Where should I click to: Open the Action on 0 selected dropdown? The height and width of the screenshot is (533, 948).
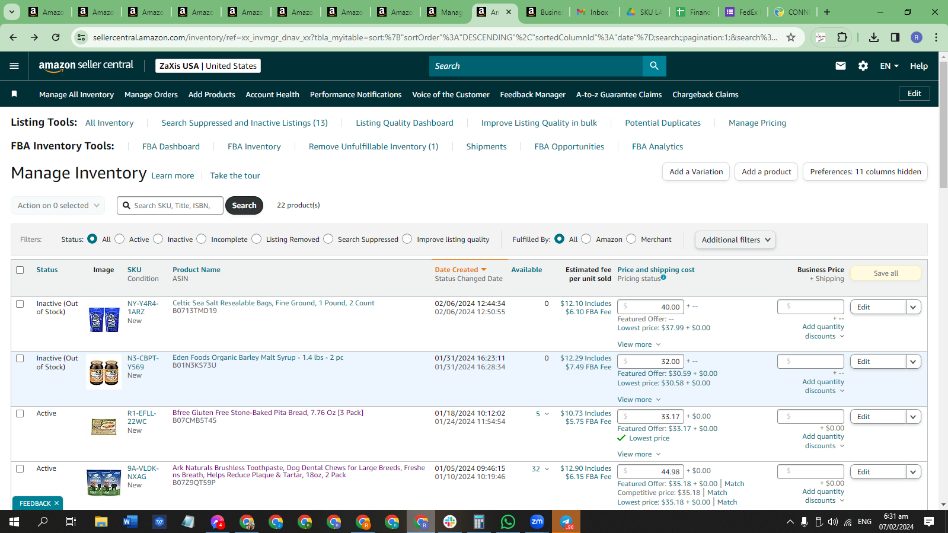click(58, 205)
